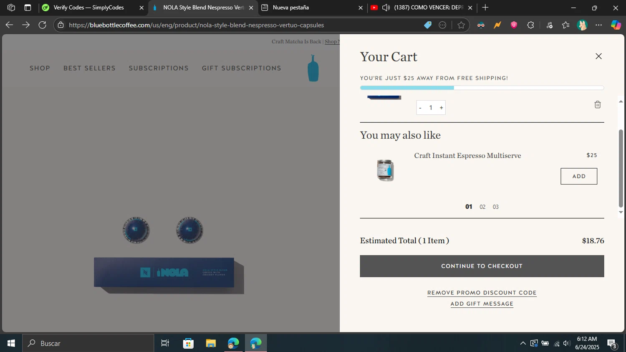626x352 pixels.
Task: Open shopping price tag icon in address bar
Action: (x=428, y=25)
